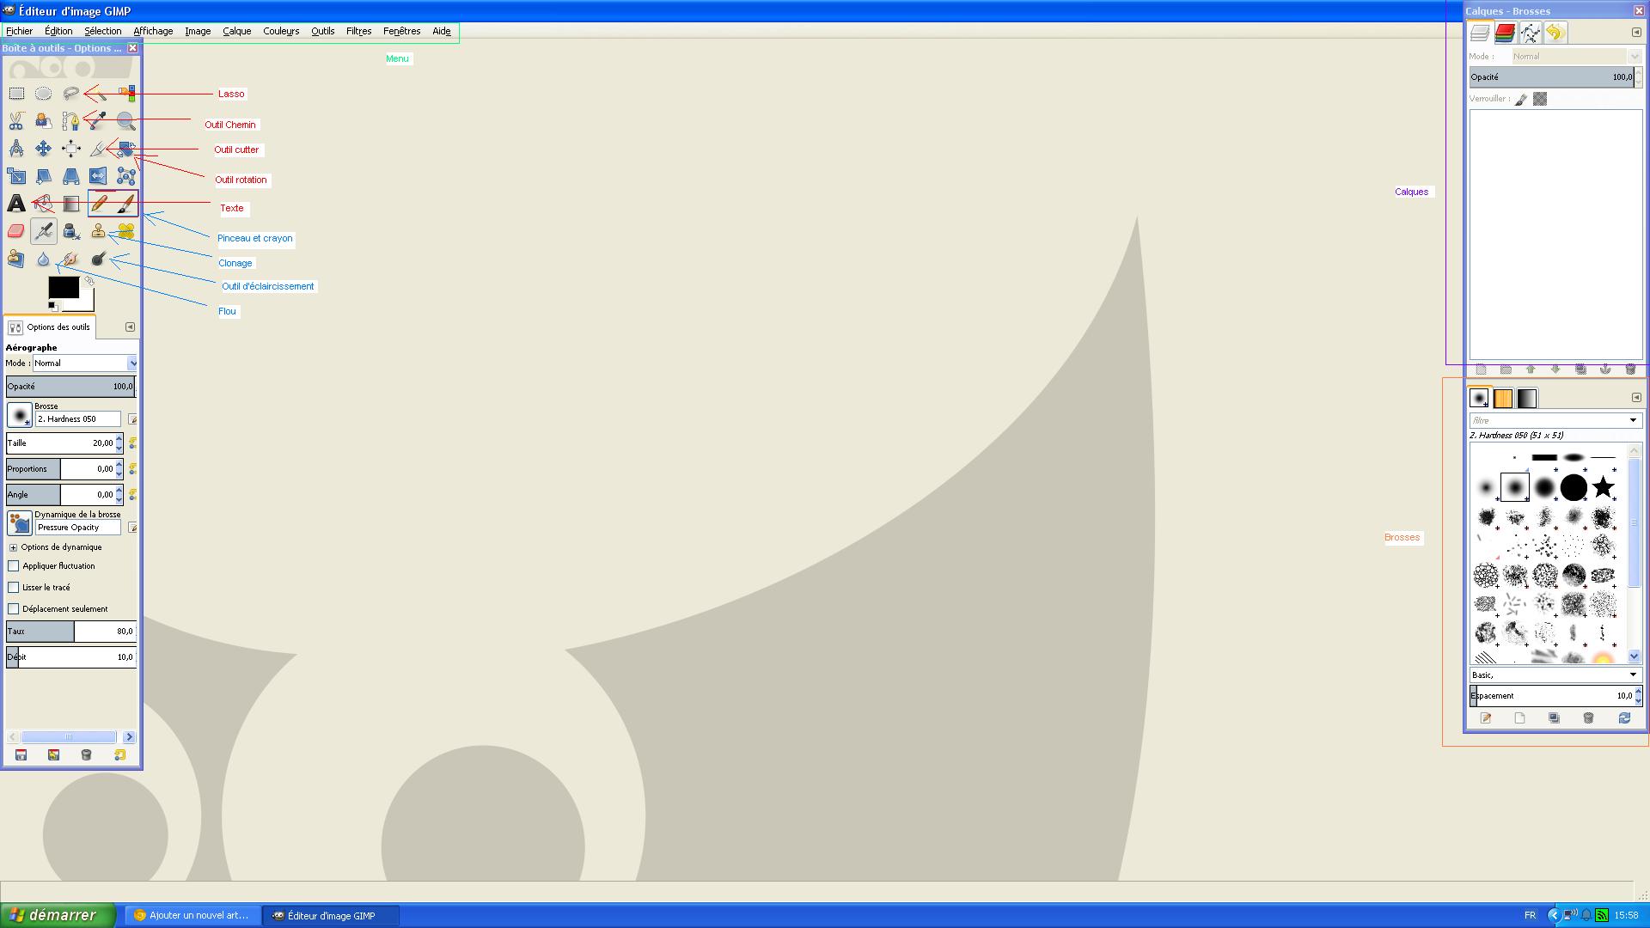Click the démarrer Start button
Image resolution: width=1650 pixels, height=928 pixels.
(x=57, y=915)
